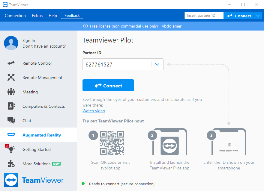This screenshot has height=191, width=264.
Task: Click the QR code image
Action: tap(112, 143)
